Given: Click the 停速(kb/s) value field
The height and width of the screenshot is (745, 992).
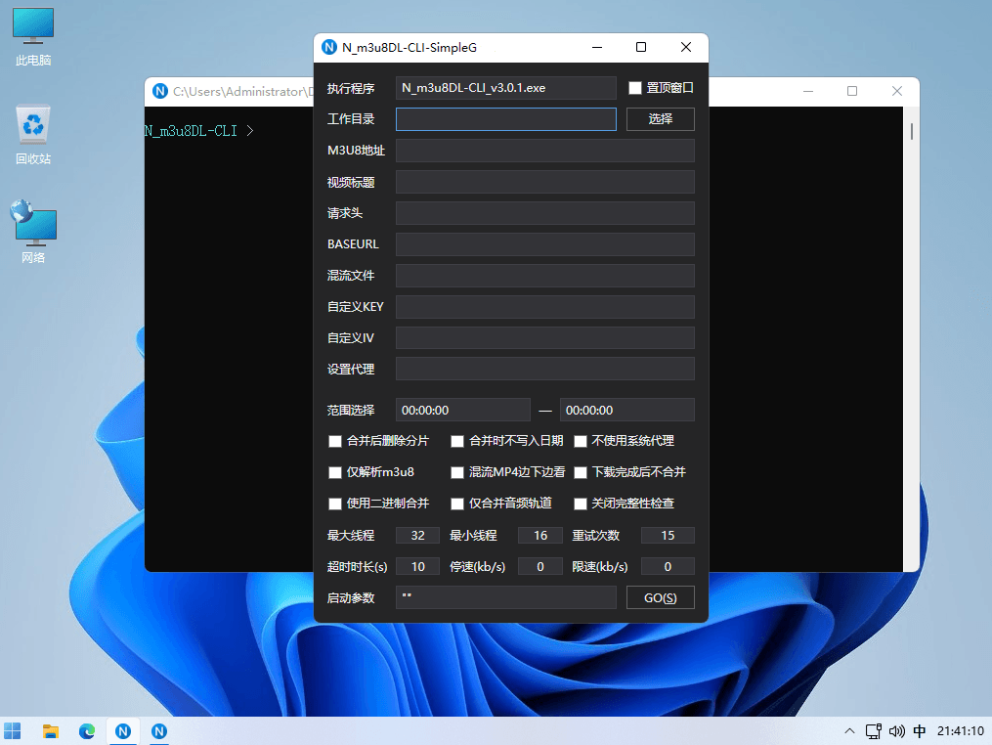Looking at the screenshot, I should pos(540,566).
